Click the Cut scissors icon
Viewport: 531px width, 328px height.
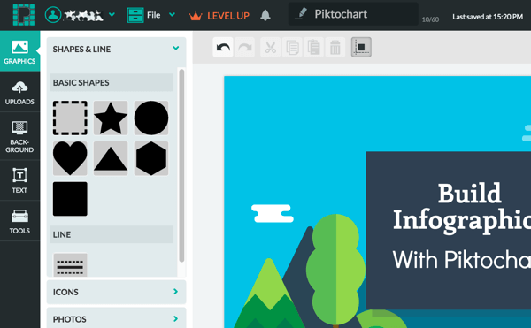(x=270, y=48)
